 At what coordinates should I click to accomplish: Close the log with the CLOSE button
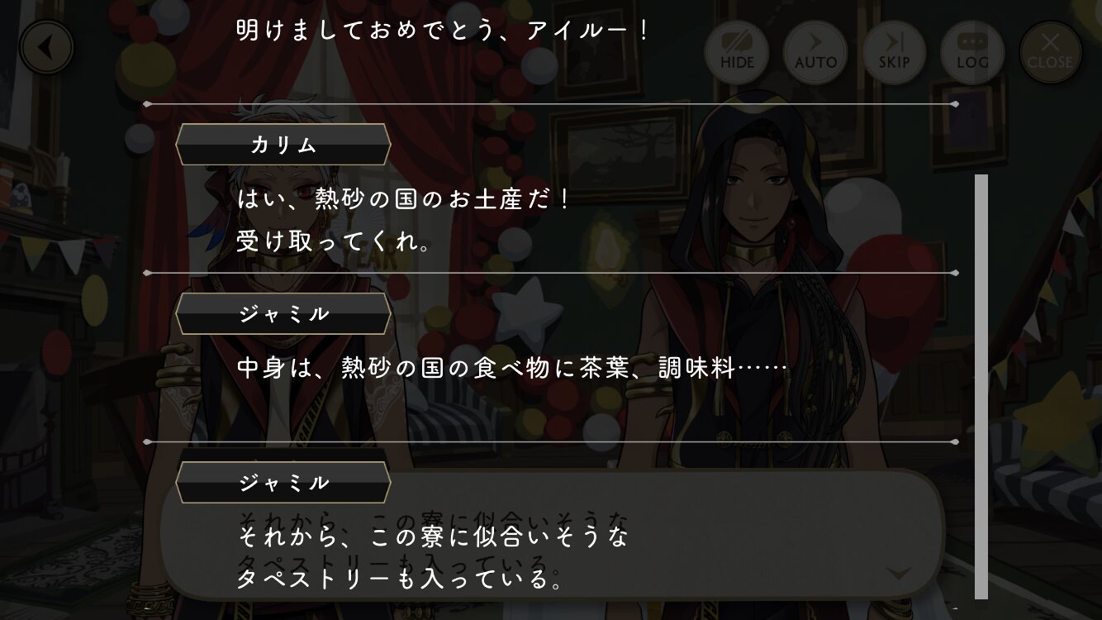[x=1050, y=52]
